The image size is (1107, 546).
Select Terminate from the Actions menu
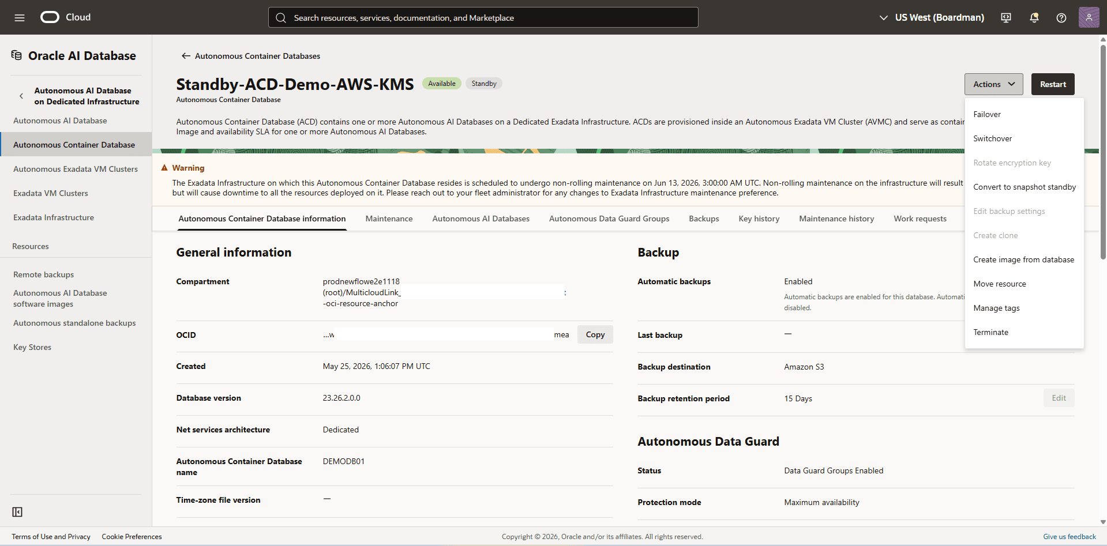[x=1024, y=332]
